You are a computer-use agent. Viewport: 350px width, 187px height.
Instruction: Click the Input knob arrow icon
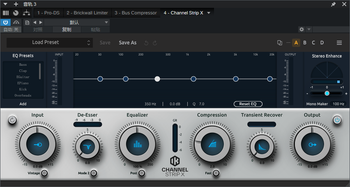tap(38, 145)
